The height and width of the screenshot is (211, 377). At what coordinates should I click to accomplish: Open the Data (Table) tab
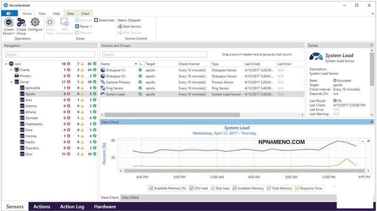(x=130, y=198)
